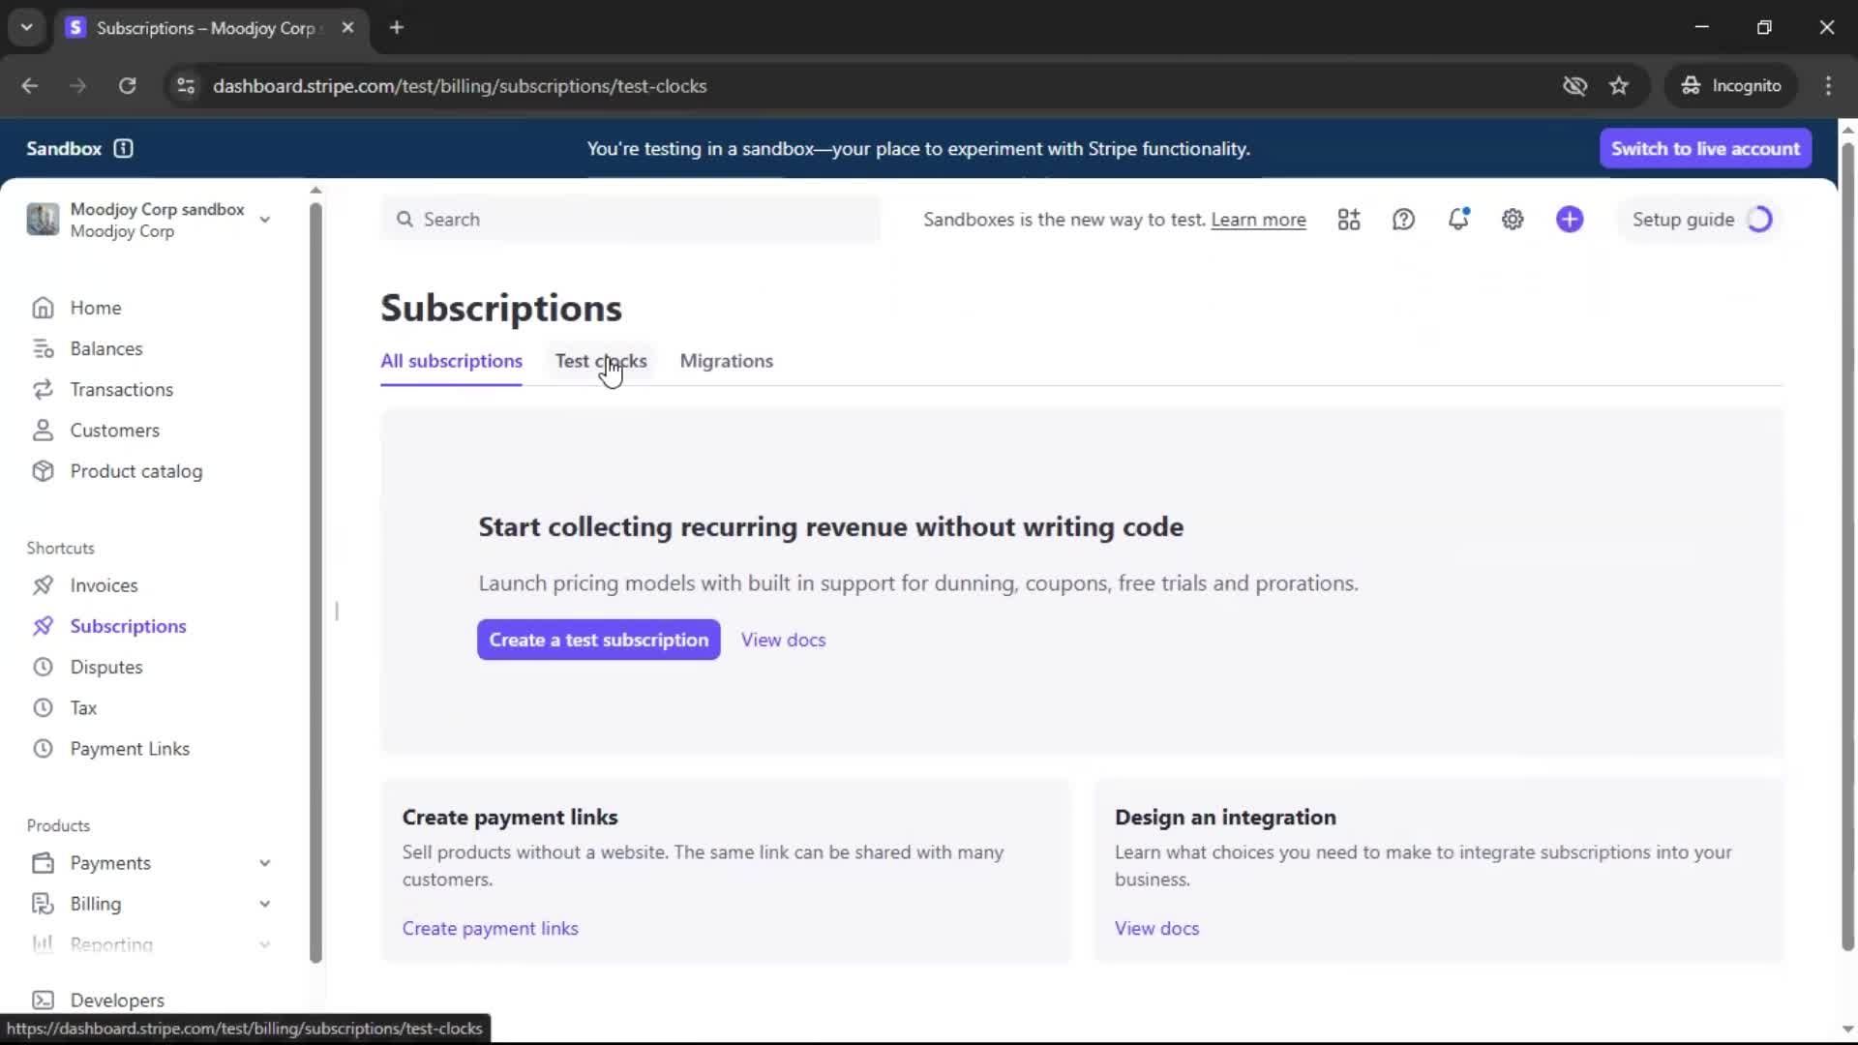Image resolution: width=1858 pixels, height=1045 pixels.
Task: Open Product catalog in sidebar
Action: [135, 471]
